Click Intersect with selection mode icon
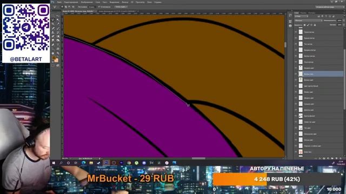Viewport: 346px width, 194px height. point(73,7)
